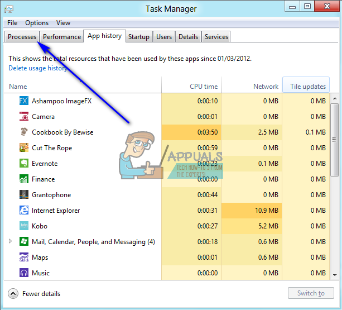Screen dimensions: 342x310
Task: Click the scrollbar up arrow
Action: [x=335, y=98]
